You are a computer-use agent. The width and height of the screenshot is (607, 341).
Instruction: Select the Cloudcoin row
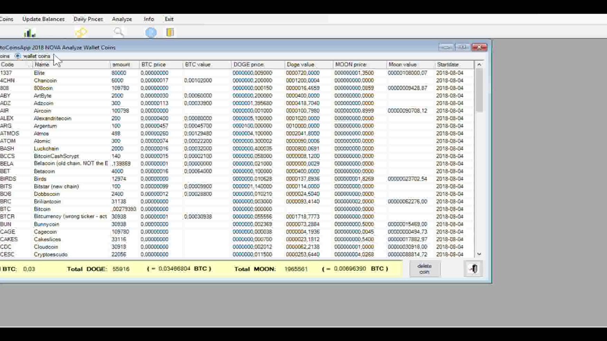coord(237,247)
